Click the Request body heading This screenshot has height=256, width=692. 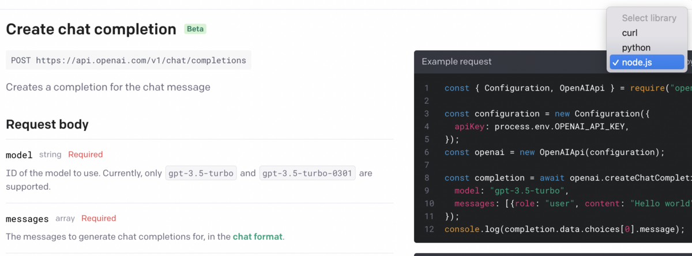tap(47, 124)
